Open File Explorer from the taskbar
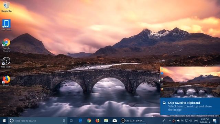The height and width of the screenshot is (124, 220). click(106, 121)
